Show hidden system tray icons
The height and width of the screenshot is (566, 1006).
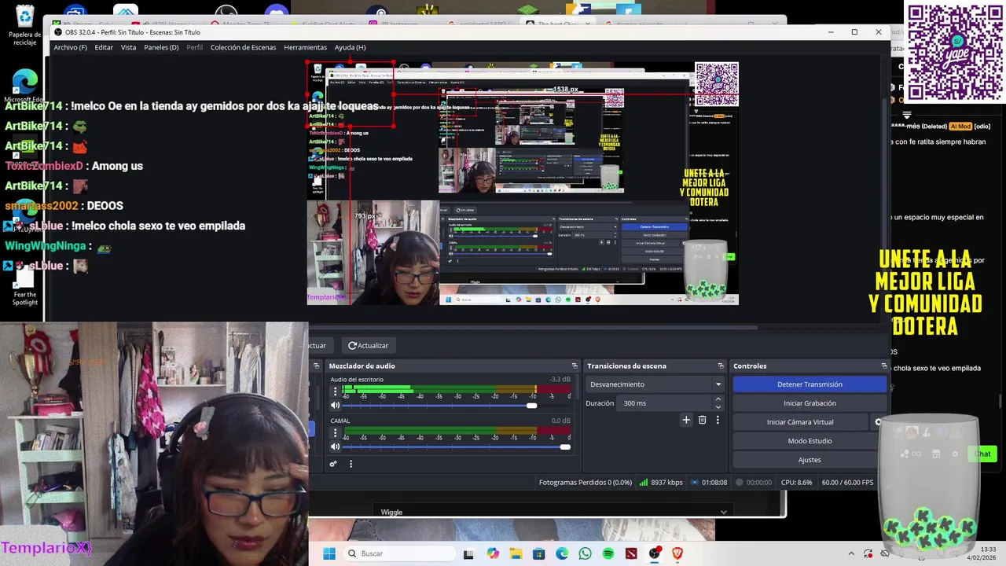(851, 553)
